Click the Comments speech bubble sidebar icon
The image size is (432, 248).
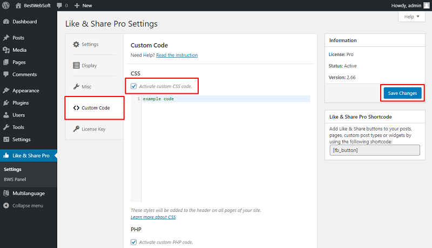(6, 74)
